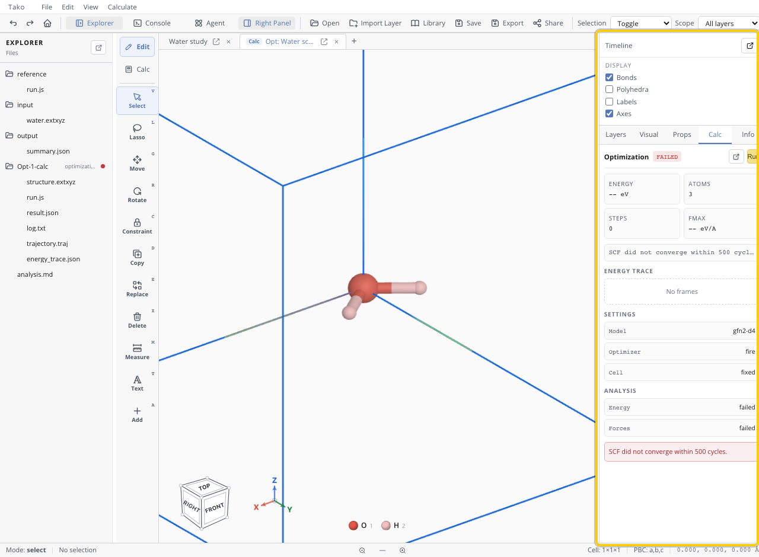Open the Replace tool

click(x=137, y=289)
